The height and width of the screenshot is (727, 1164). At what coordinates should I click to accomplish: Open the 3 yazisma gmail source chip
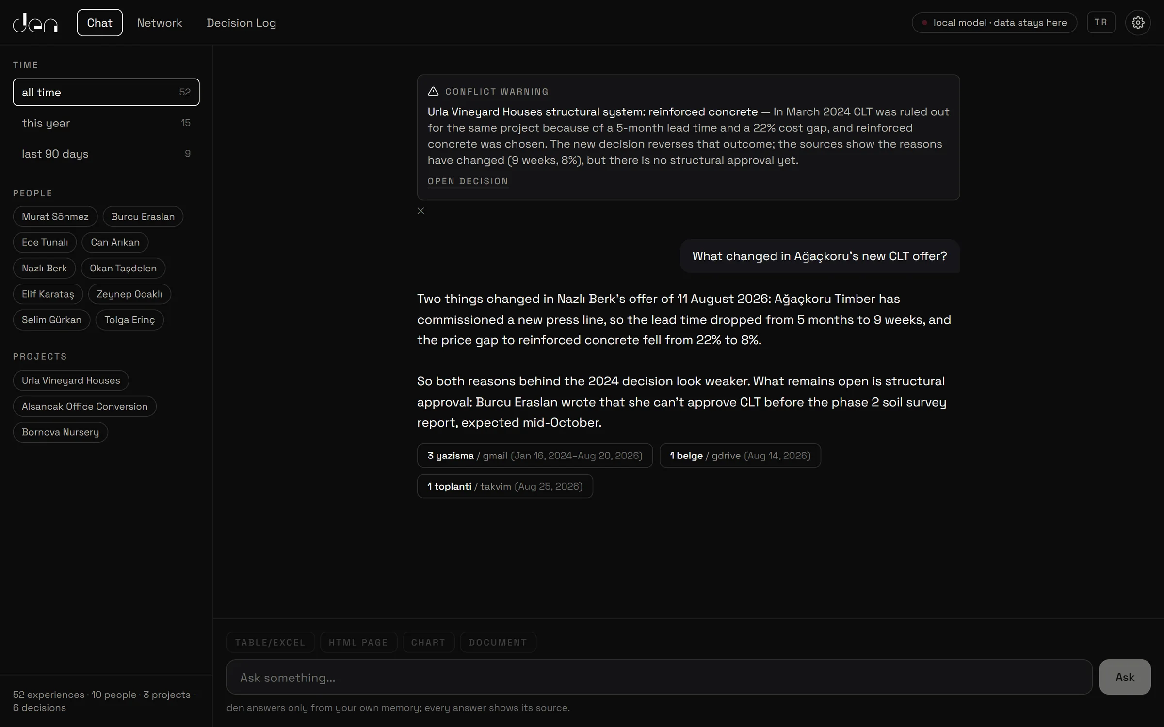[x=534, y=456]
